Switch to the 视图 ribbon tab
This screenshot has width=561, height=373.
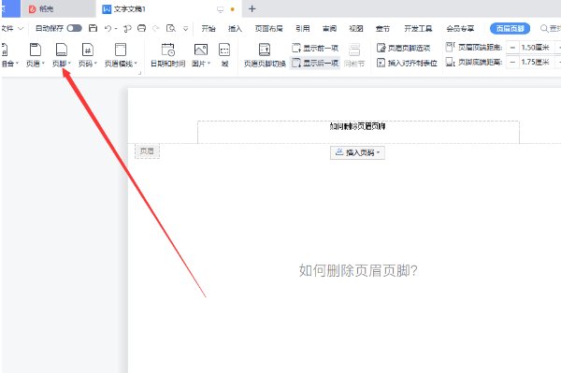click(356, 29)
